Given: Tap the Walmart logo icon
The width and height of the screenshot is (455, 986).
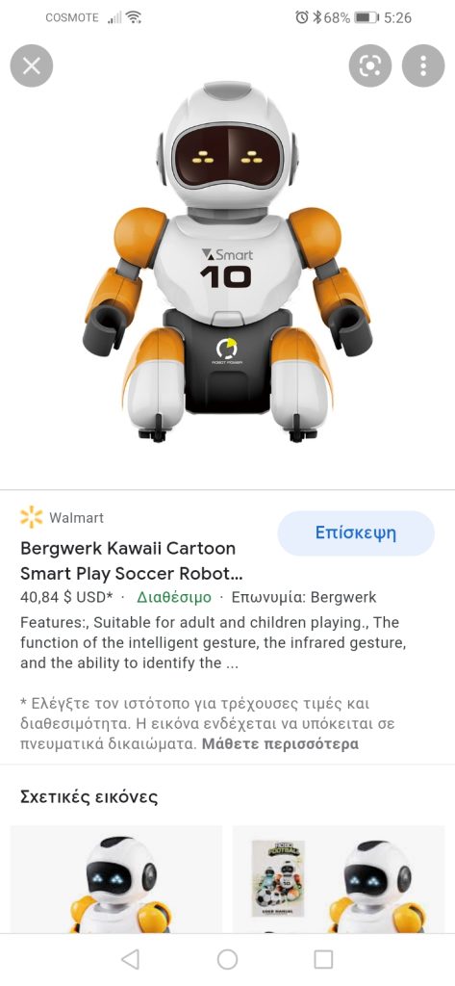Looking at the screenshot, I should click(x=32, y=517).
